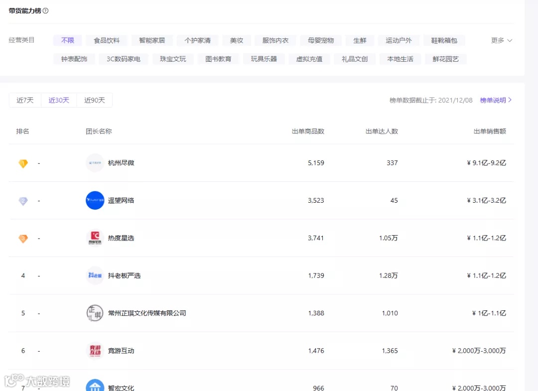Click the 出单商品数 column header
The height and width of the screenshot is (391, 538).
(x=308, y=131)
